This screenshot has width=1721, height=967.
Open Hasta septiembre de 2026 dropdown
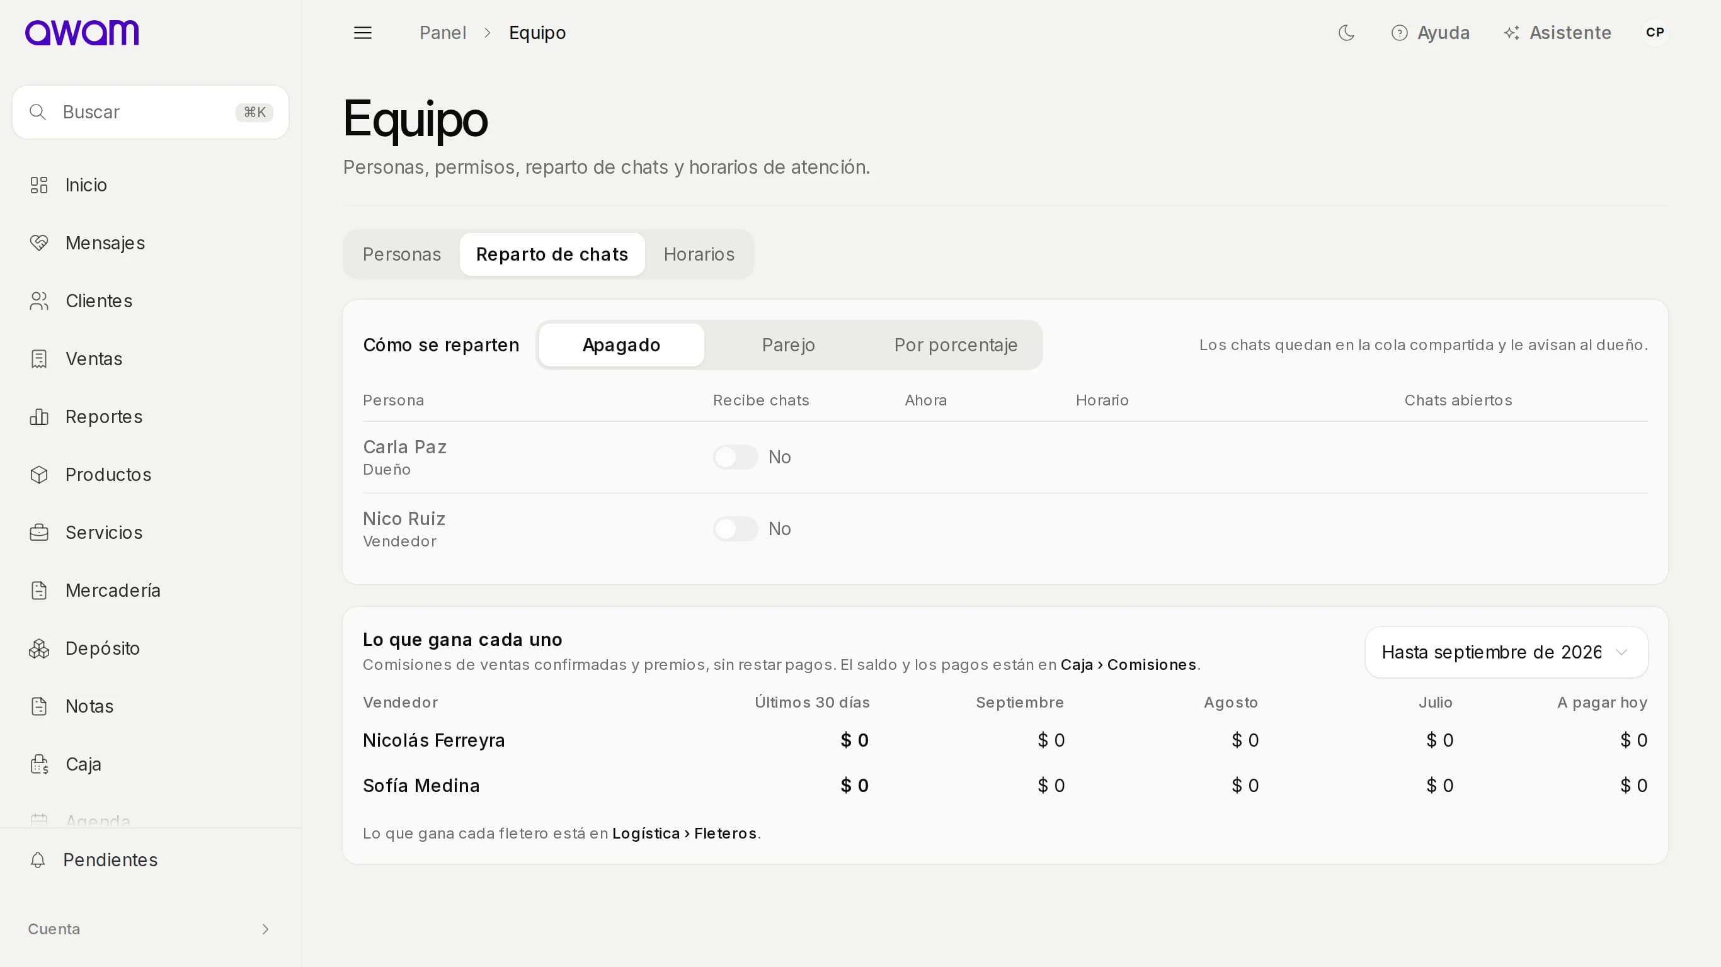(x=1506, y=652)
